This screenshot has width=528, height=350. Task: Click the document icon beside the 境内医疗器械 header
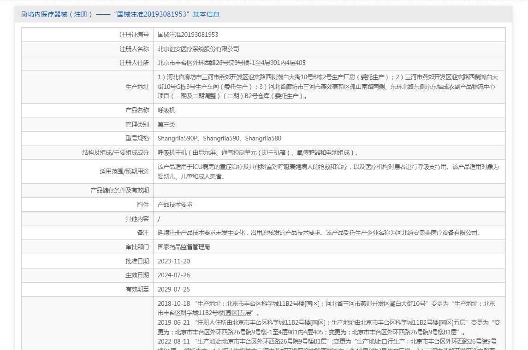coord(24,14)
